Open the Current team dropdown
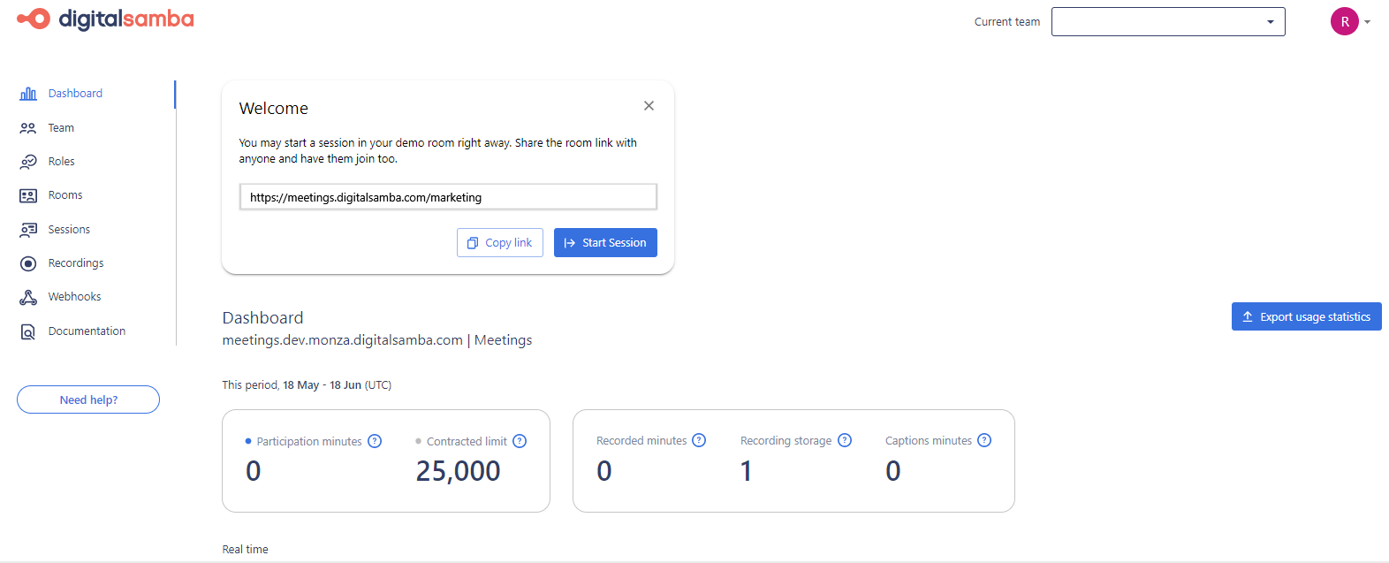 1167,22
